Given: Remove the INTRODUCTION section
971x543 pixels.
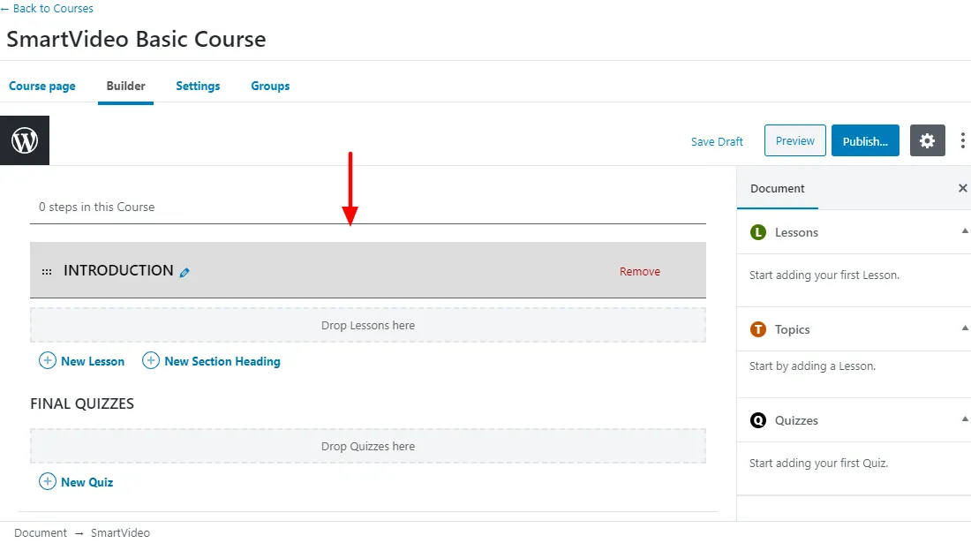Looking at the screenshot, I should pyautogui.click(x=640, y=271).
